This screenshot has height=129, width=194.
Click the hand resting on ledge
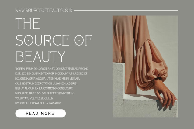pyautogui.click(x=165, y=94)
